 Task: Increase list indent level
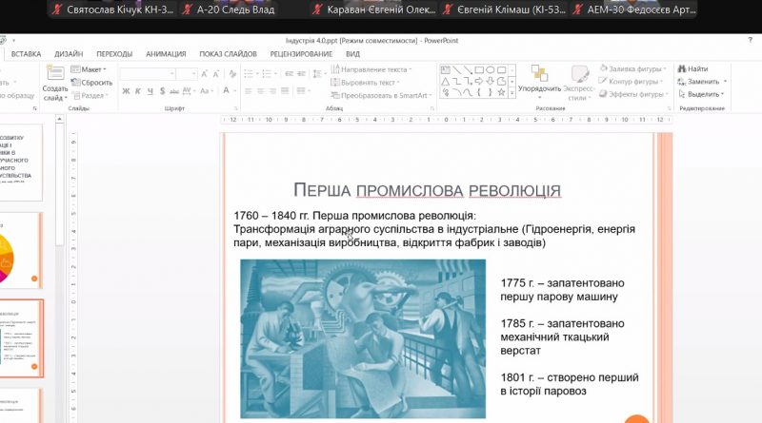point(301,74)
